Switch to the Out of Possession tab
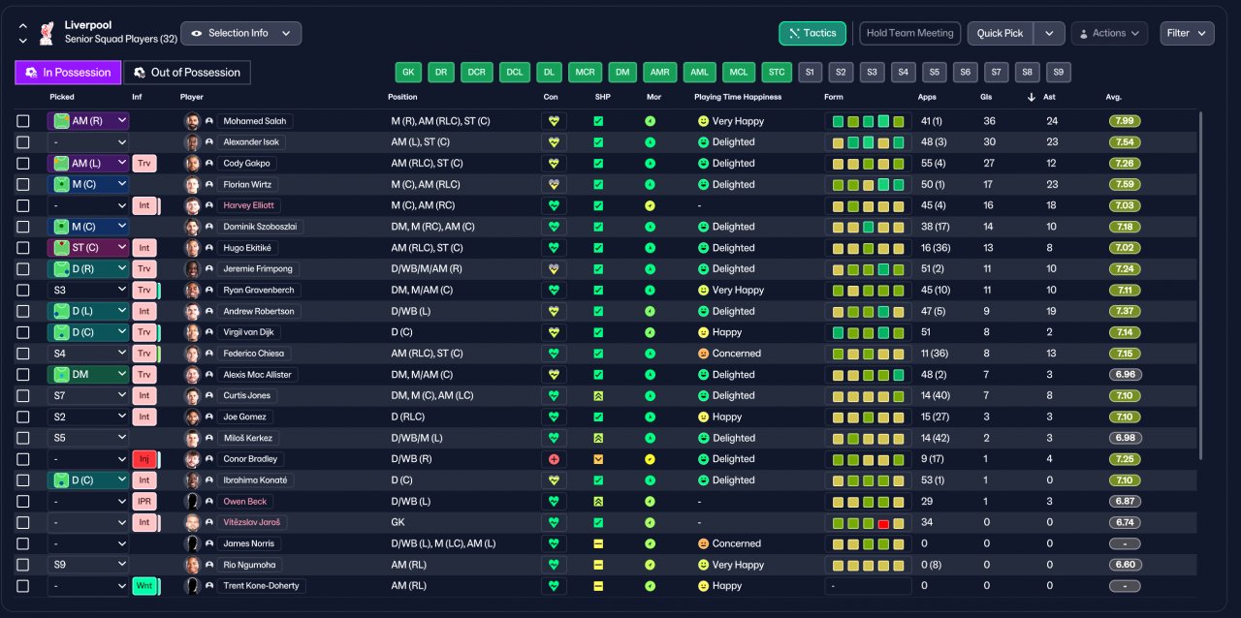 [x=187, y=73]
